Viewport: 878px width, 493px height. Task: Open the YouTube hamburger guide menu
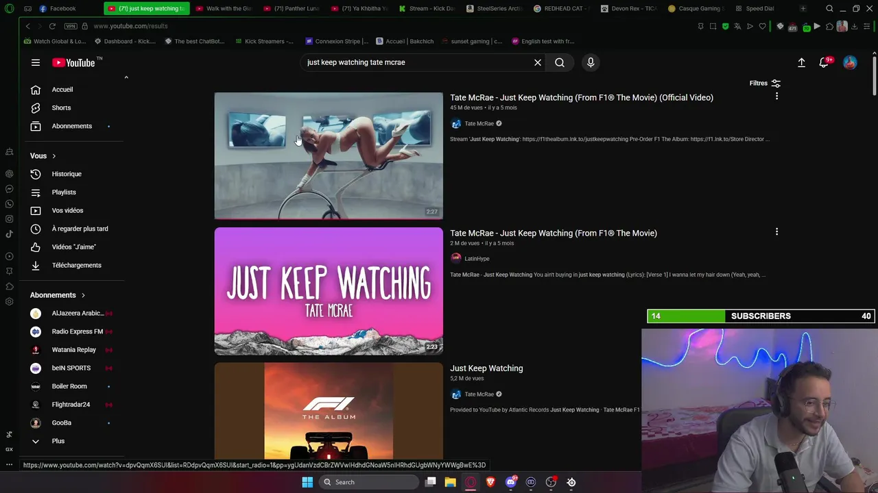(36, 62)
